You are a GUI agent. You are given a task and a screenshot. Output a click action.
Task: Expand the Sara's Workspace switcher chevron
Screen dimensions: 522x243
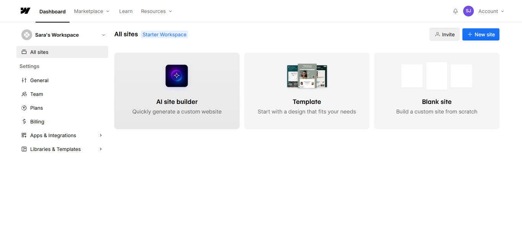tap(104, 35)
